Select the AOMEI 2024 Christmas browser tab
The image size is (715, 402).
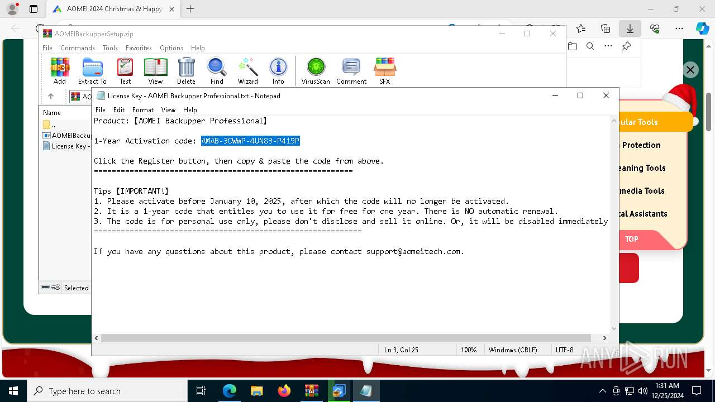click(113, 9)
